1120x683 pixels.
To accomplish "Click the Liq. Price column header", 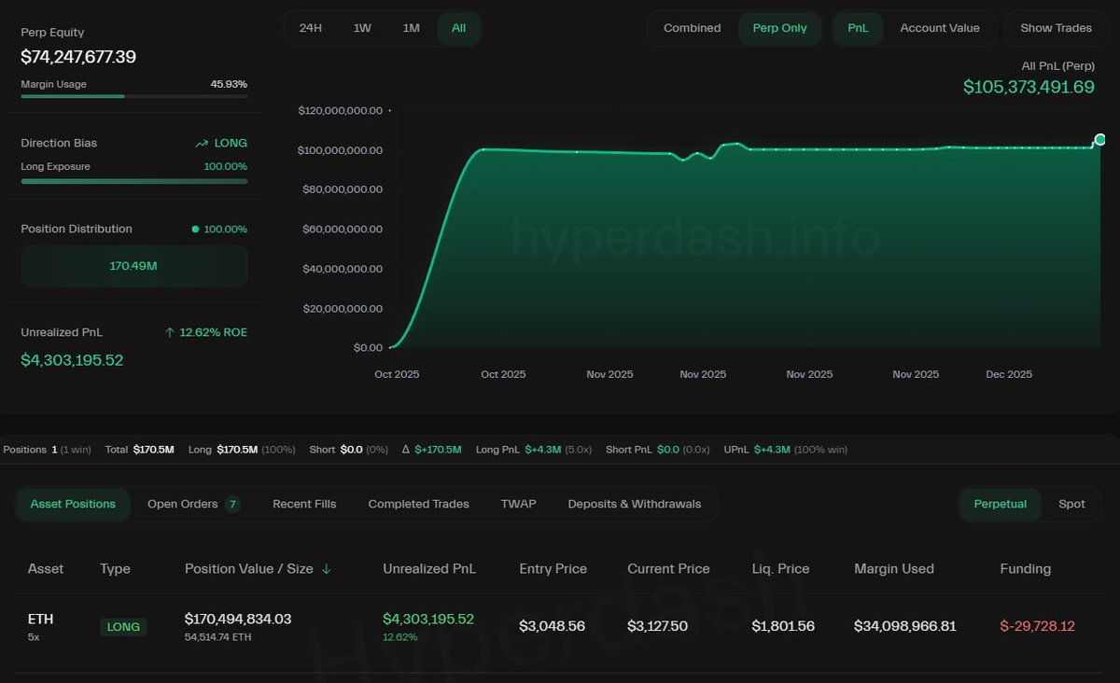I will pyautogui.click(x=780, y=569).
